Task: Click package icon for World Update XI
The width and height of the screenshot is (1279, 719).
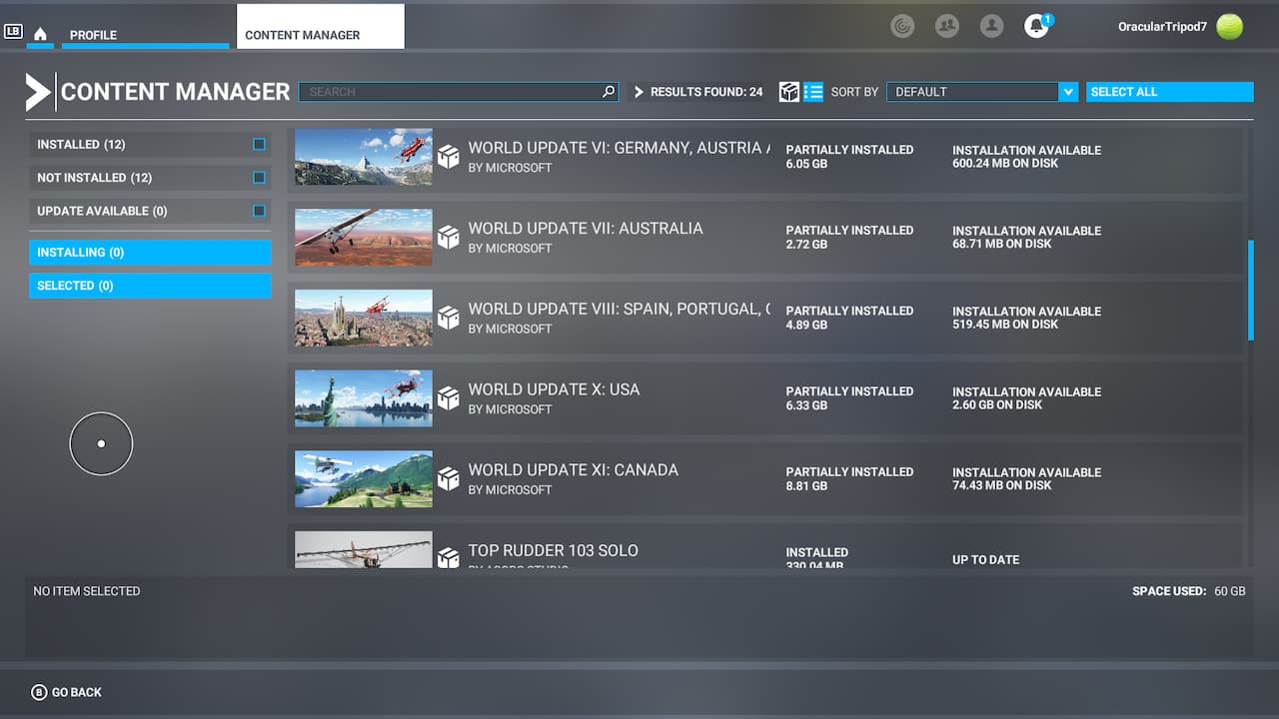Action: click(449, 479)
